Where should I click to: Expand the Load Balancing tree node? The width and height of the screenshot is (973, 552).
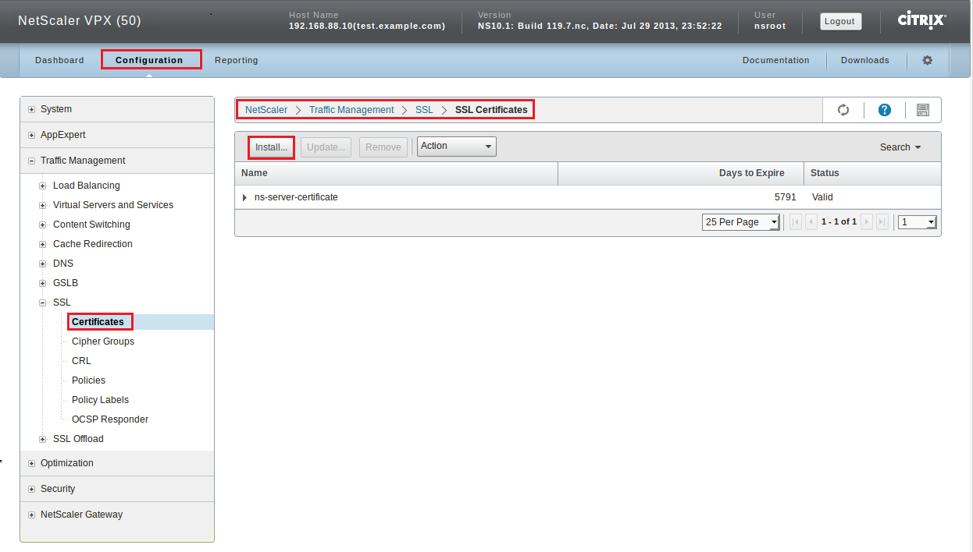(x=43, y=186)
